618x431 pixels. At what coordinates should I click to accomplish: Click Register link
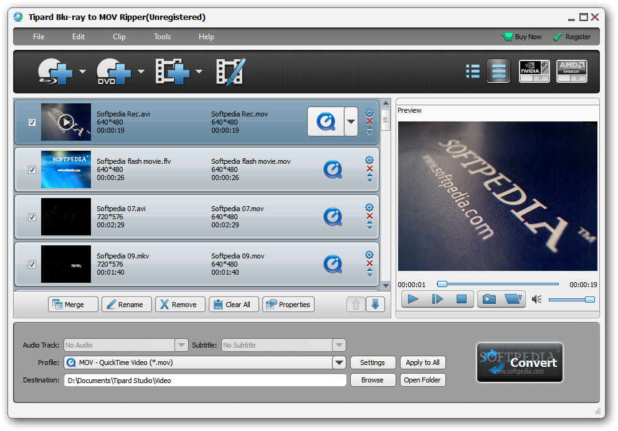572,37
